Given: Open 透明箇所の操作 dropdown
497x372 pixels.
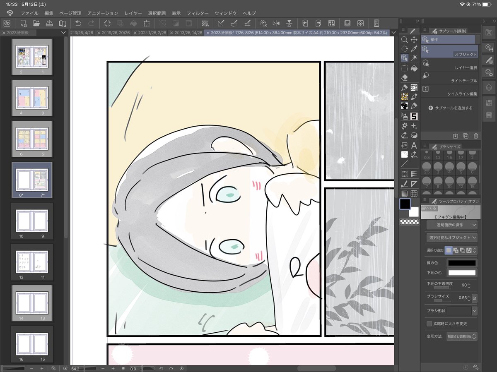Looking at the screenshot, I should 451,225.
